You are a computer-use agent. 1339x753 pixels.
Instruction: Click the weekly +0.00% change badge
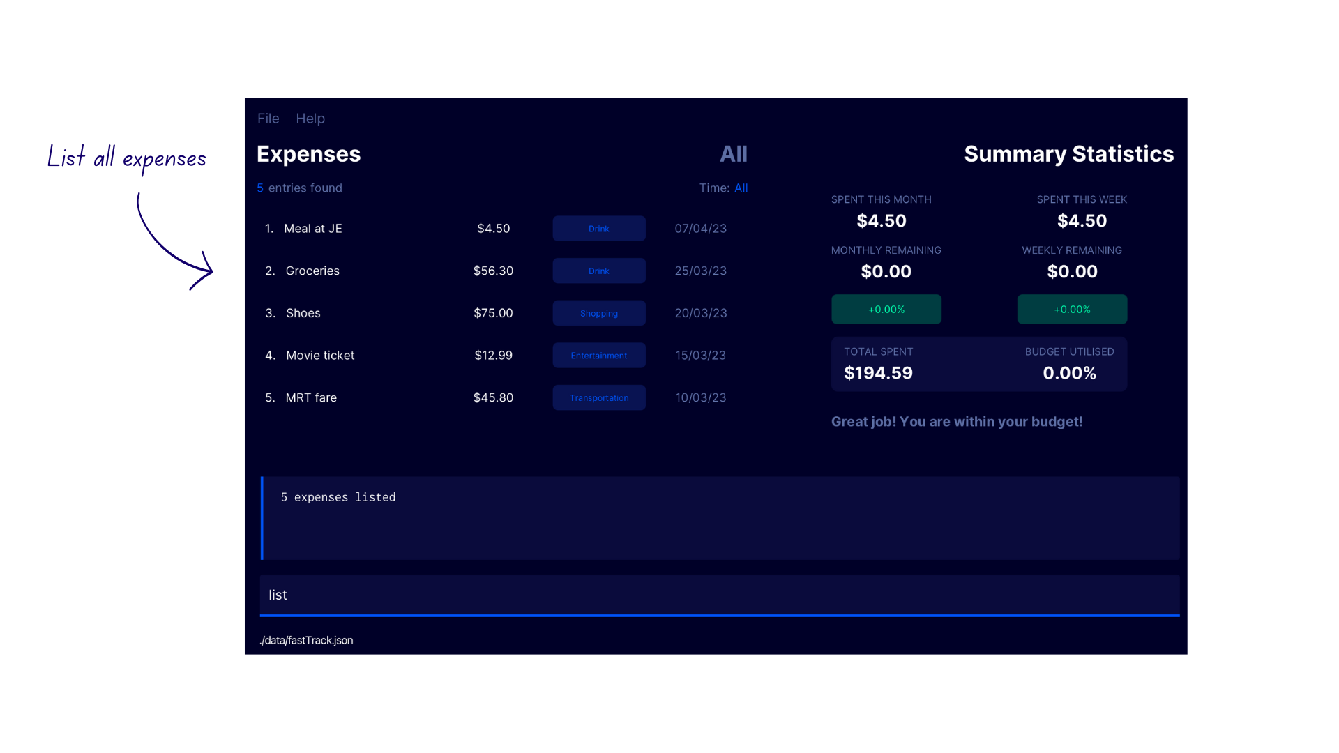1072,310
